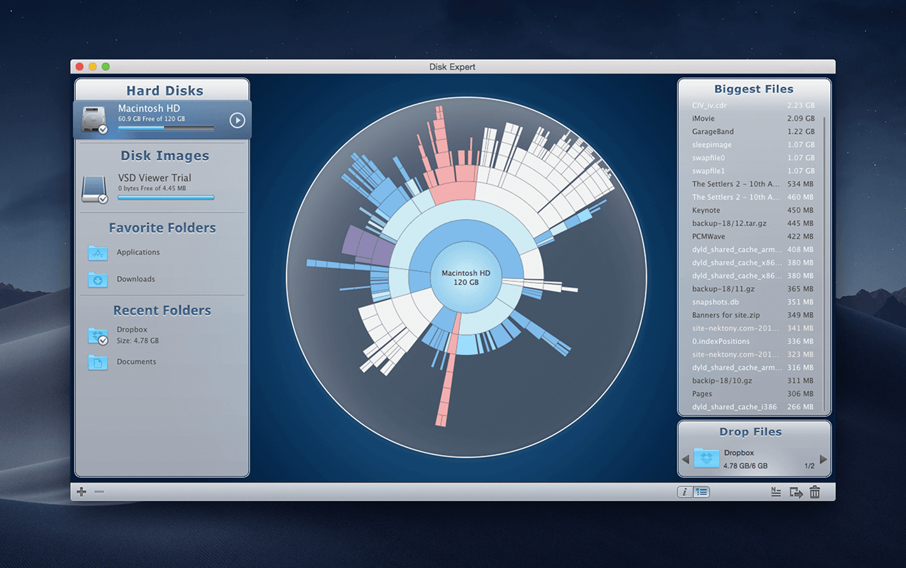Open the Applications favorite folder icon

click(98, 253)
